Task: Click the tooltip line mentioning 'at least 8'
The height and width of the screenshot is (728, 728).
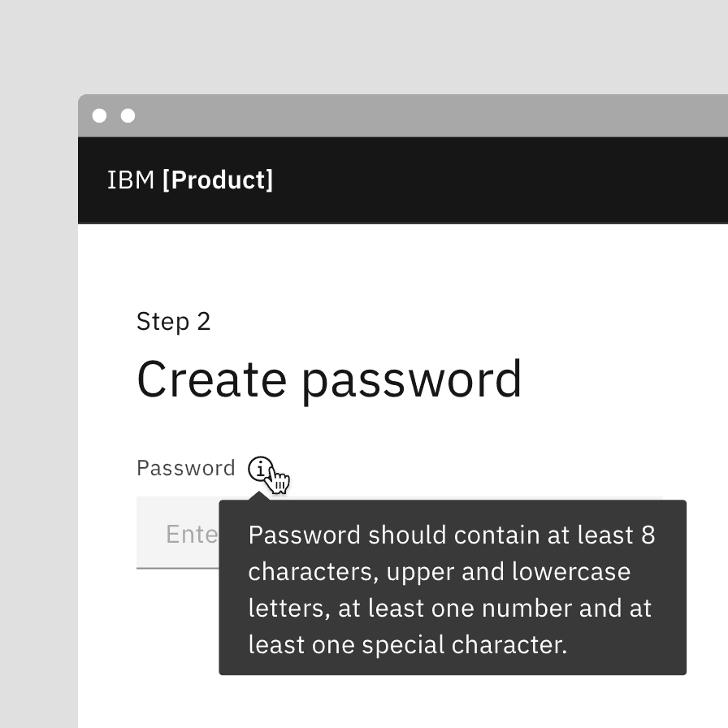Action: [451, 535]
